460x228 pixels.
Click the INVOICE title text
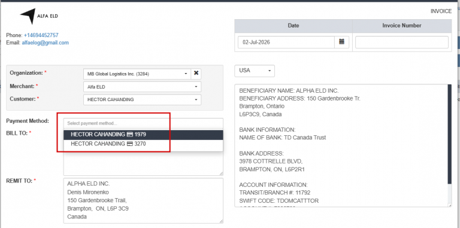click(441, 11)
